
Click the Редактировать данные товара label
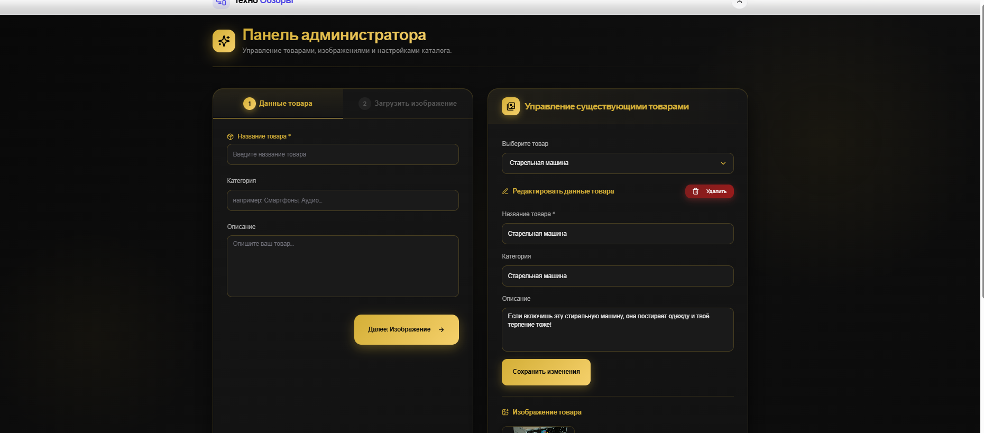coord(563,191)
